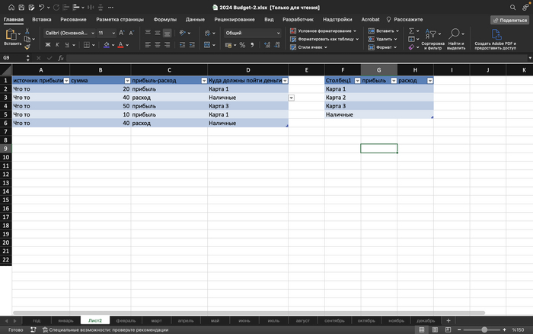Align text left
Screen dimensions: 533x334
148,45
